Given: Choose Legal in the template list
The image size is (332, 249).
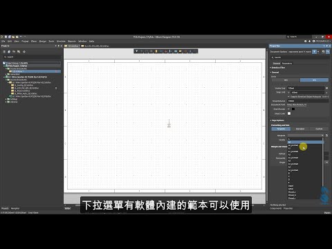Looking at the screenshot, I should (x=305, y=186).
